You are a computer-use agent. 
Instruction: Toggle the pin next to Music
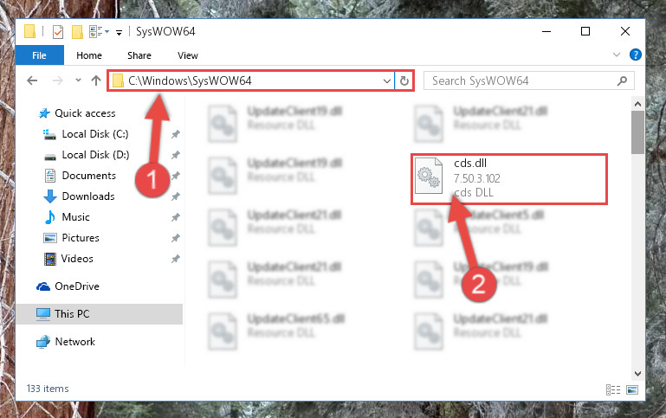[176, 217]
